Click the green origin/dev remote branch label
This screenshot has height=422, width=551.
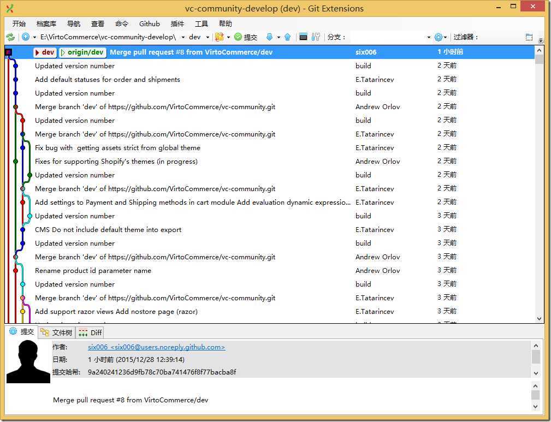(82, 52)
